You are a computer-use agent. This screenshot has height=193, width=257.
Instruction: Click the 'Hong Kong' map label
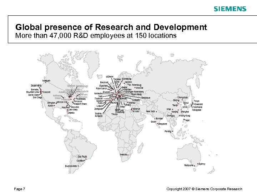coord(185,116)
